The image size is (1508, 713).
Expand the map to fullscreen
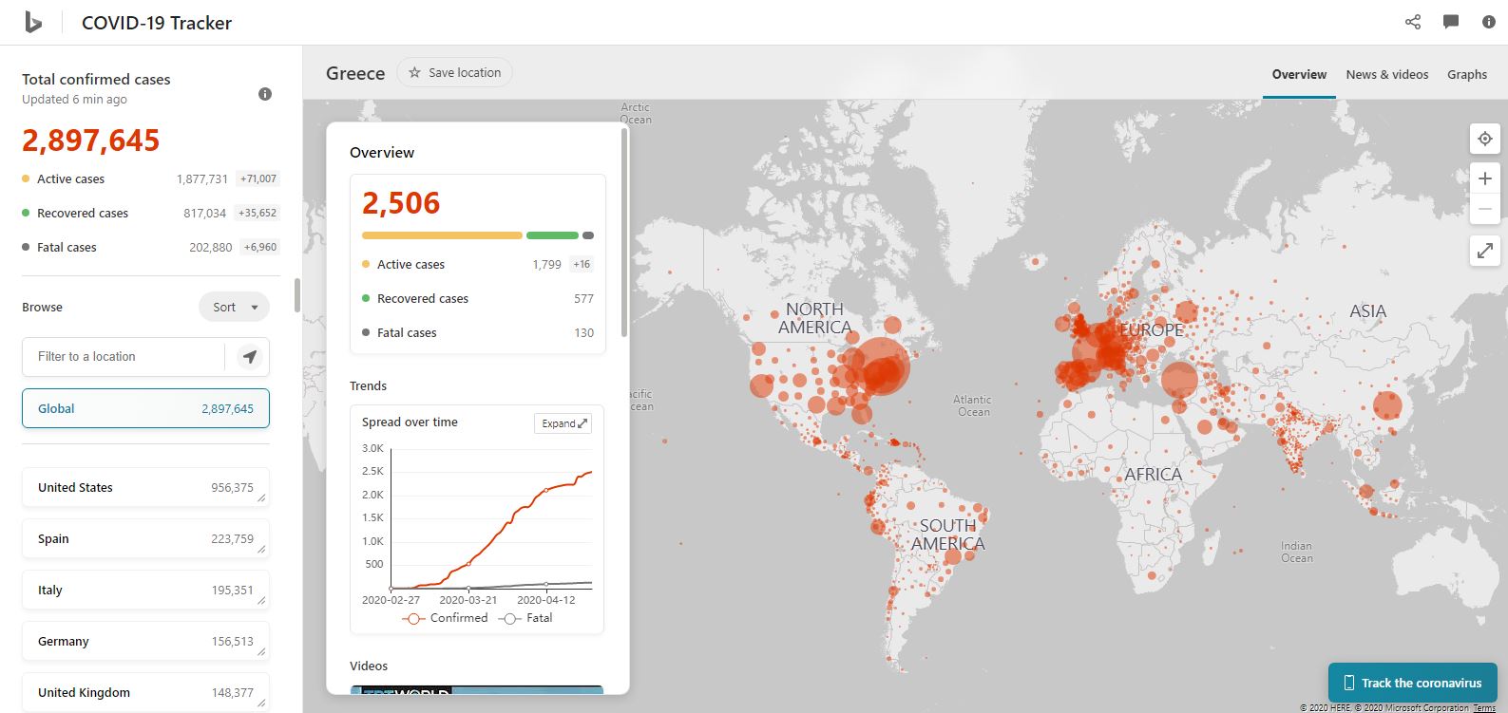click(x=1485, y=251)
